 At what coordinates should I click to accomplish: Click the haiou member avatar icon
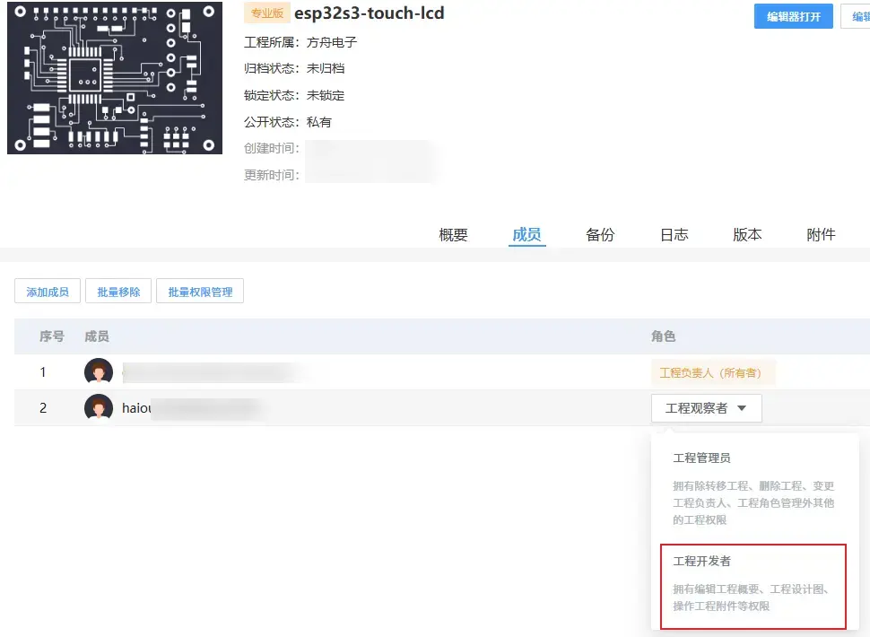[x=99, y=408]
